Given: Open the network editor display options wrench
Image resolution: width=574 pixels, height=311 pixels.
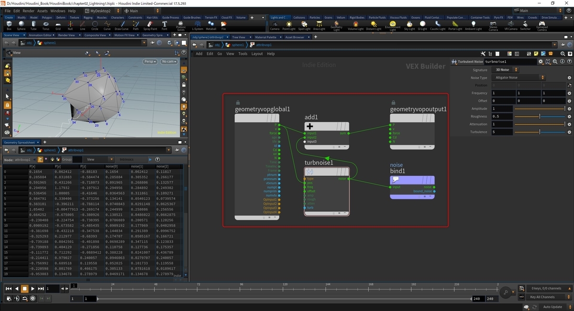Looking at the screenshot, I should point(483,54).
